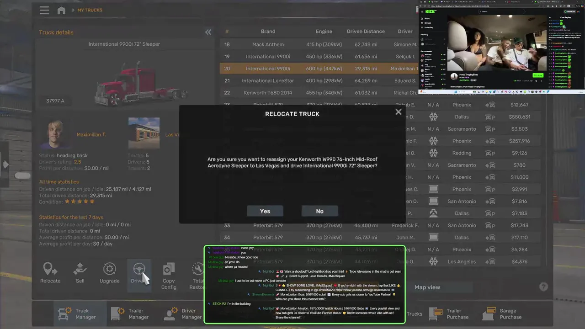Screen dimensions: 585x329
Task: Click Follow button in Kick overlay
Action: tap(537, 75)
